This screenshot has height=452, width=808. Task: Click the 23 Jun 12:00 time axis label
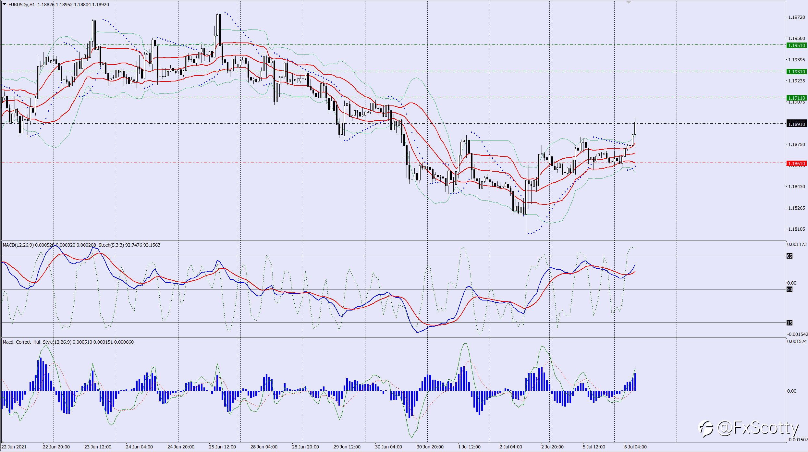coord(98,447)
